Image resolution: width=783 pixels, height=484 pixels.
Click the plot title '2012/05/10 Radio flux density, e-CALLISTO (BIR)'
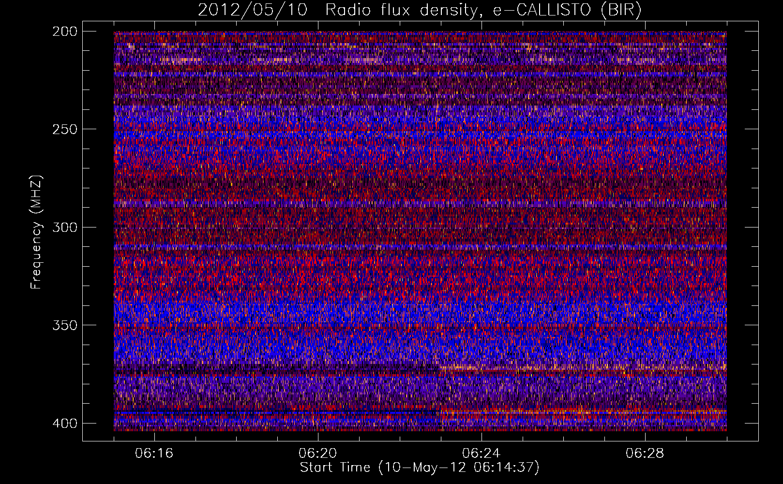pyautogui.click(x=420, y=10)
